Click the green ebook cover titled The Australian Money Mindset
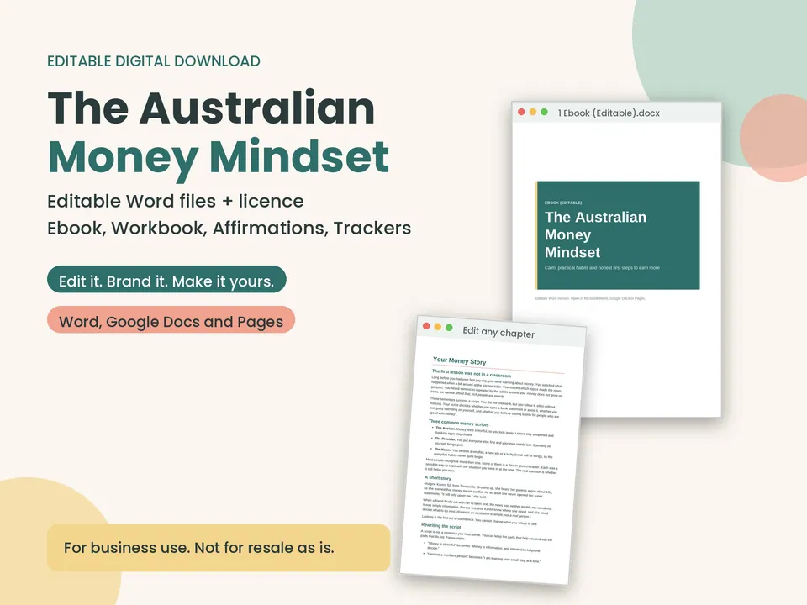Viewport: 807px width, 605px height. pos(618,235)
